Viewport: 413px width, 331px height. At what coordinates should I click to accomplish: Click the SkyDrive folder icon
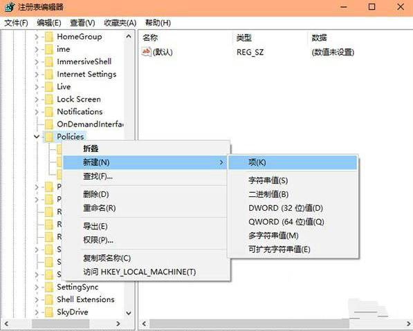(x=49, y=312)
